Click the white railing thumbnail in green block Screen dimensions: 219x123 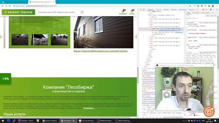point(40,40)
